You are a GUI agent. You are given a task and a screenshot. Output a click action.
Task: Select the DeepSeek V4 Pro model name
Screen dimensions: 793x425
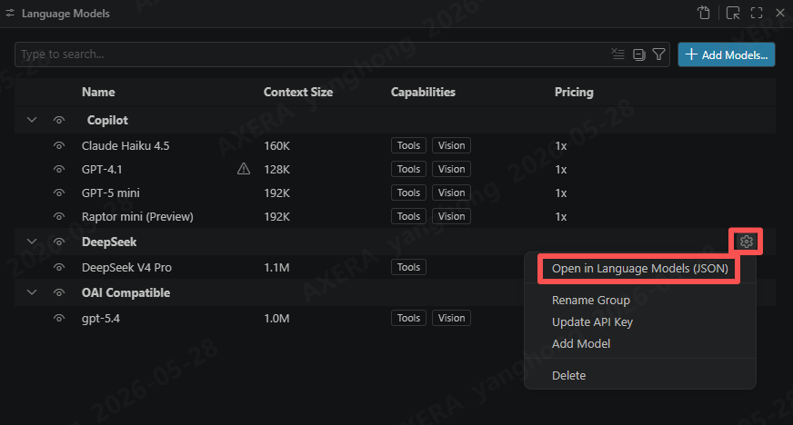click(x=126, y=268)
